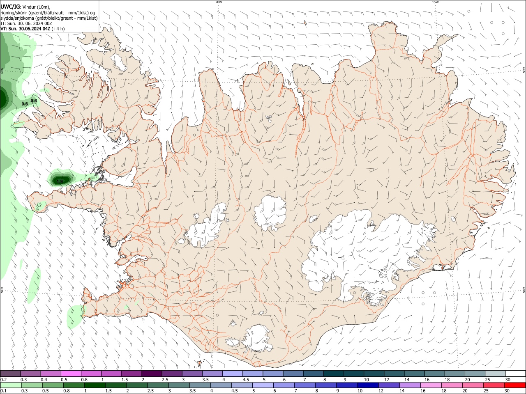Screen dimensions: 526x394
Task: Pick the bright red 30 swatch in lower legend
Action: click(514, 385)
